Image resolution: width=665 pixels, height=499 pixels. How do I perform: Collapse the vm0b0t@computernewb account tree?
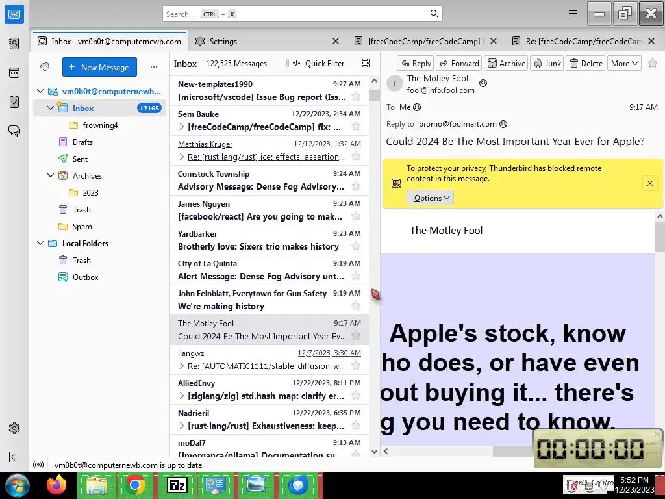pos(40,91)
